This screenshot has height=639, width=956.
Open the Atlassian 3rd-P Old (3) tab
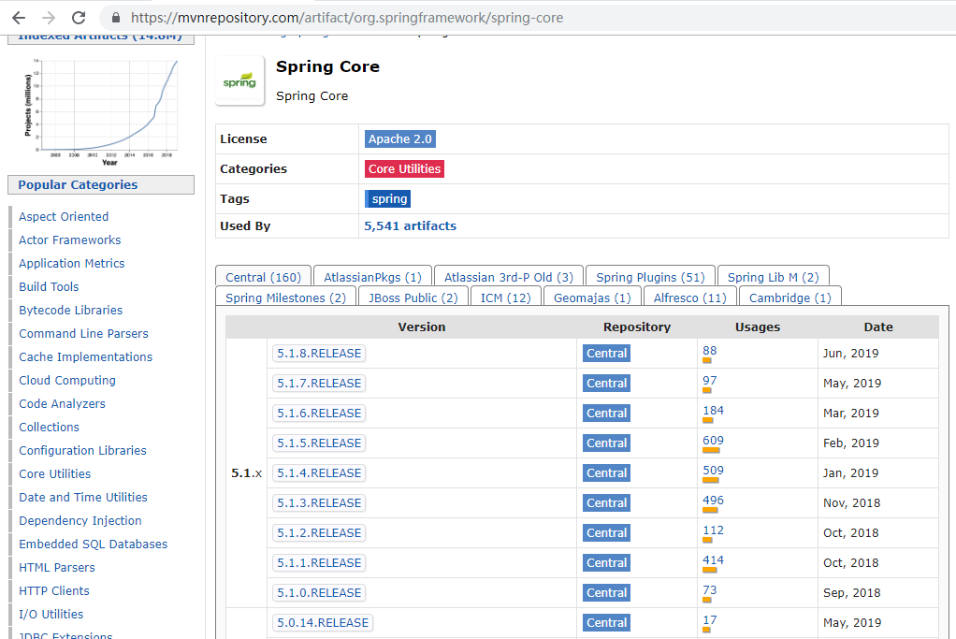click(x=509, y=278)
